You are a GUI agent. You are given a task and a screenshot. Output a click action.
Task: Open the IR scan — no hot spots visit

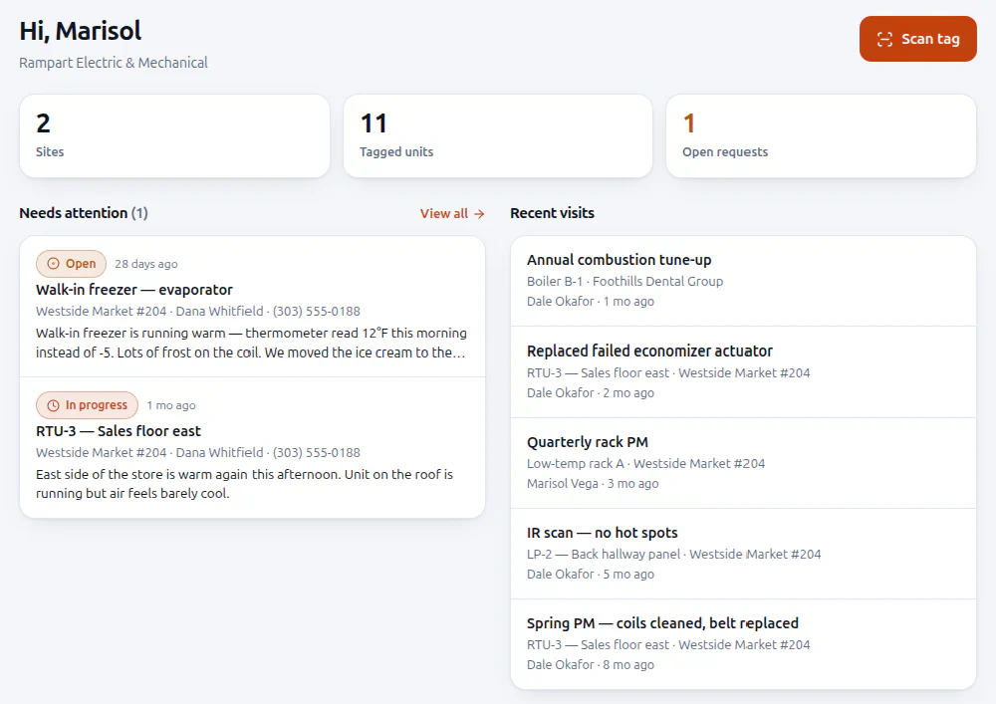743,554
